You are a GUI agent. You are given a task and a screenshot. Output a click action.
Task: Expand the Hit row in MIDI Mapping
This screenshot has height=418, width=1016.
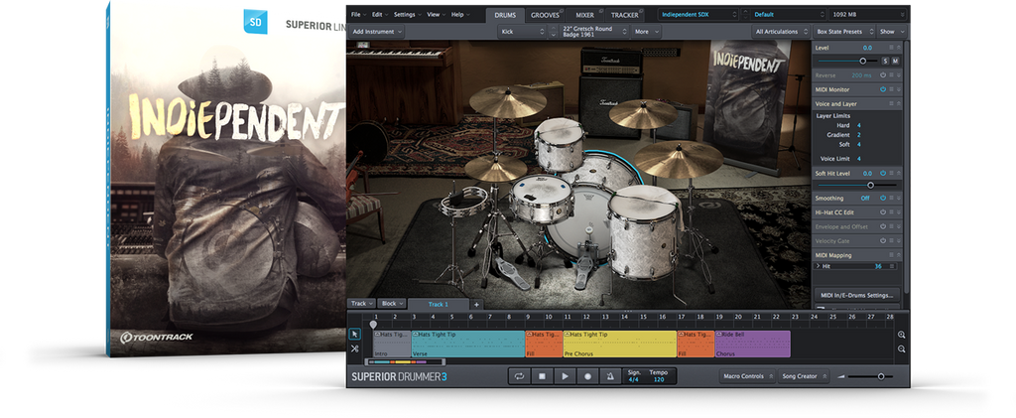pyautogui.click(x=818, y=266)
